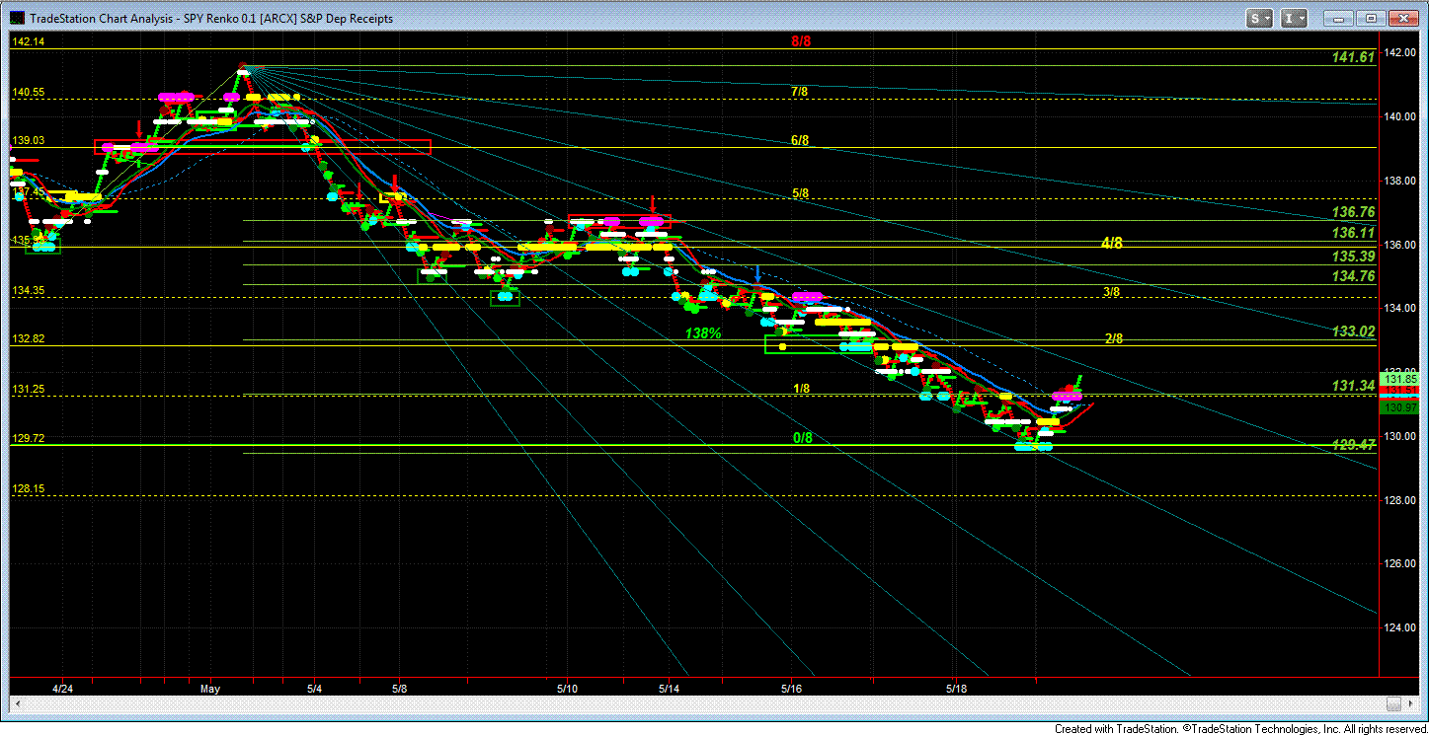Click the 129.47 price level label
The image size is (1429, 735).
(x=1353, y=445)
